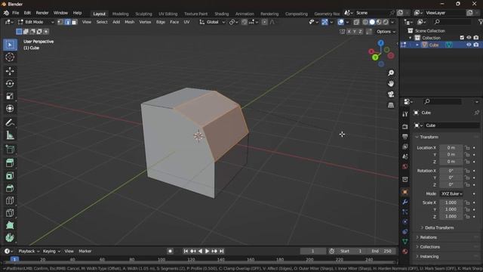The image size is (483, 272).
Task: Toggle Collection visibility eye in outliner
Action: pos(469,38)
